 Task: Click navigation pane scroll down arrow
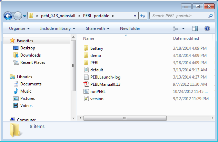point(73,118)
